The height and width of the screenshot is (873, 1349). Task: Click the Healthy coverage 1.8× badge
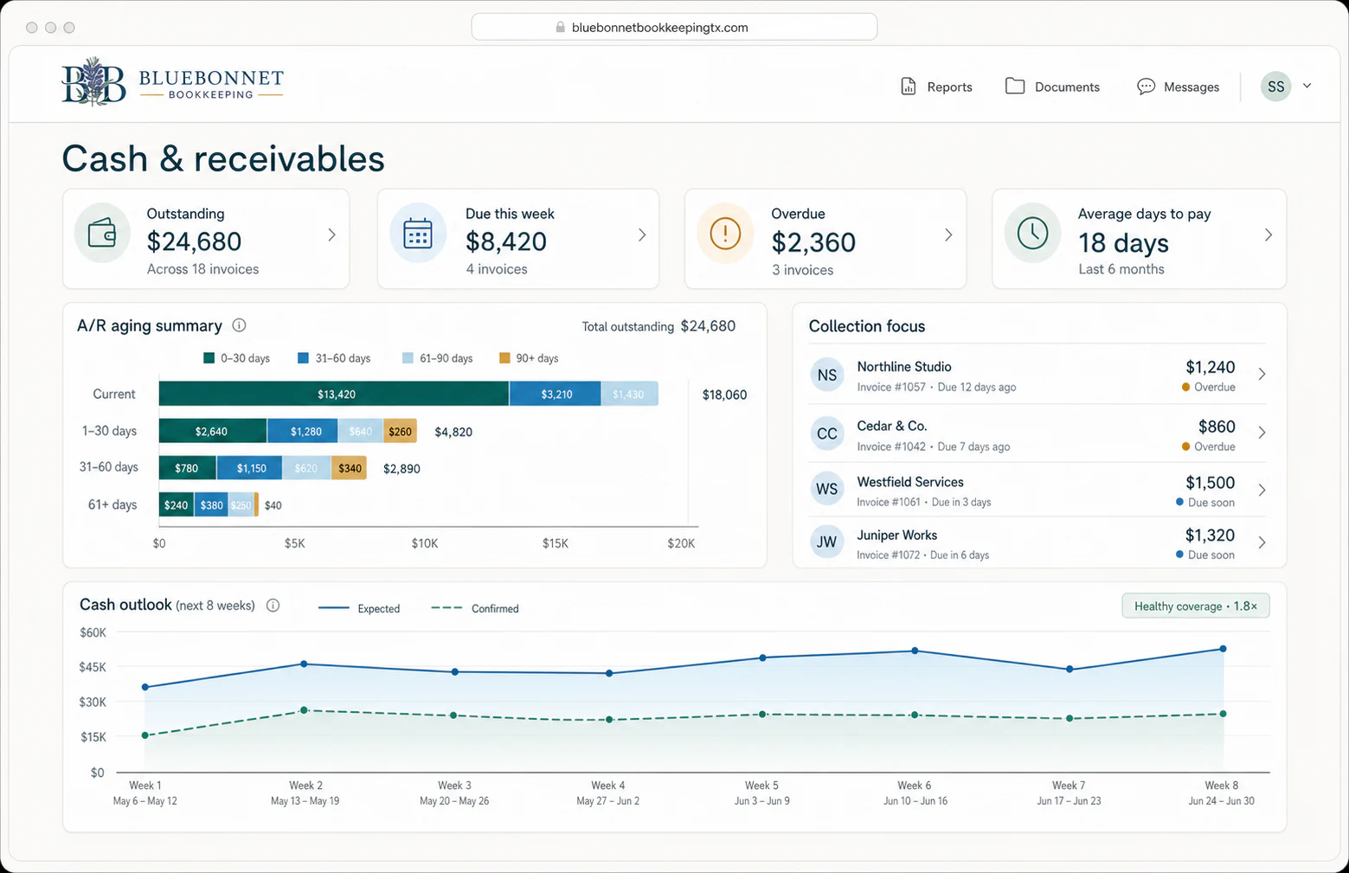[x=1196, y=606]
